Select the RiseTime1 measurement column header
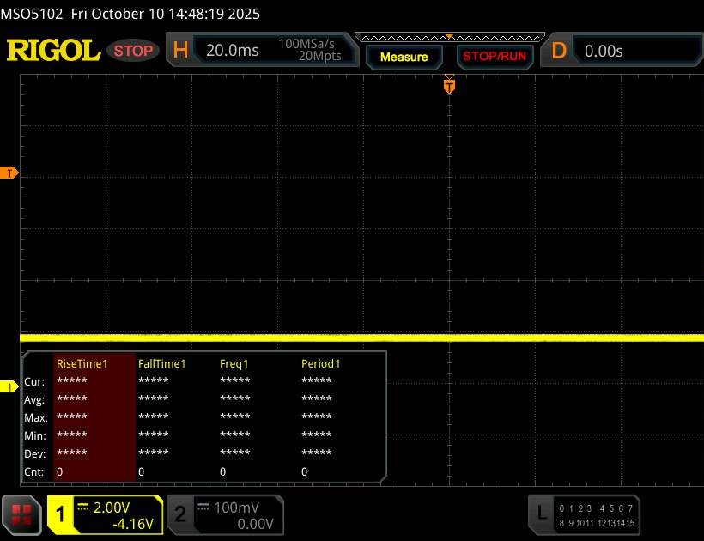Image resolution: width=704 pixels, height=541 pixels. [82, 364]
